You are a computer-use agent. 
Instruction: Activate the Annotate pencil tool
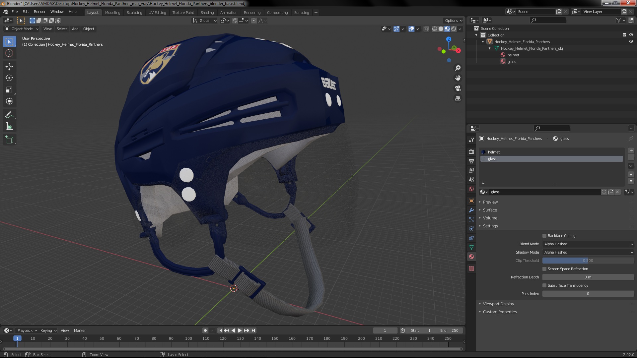pos(9,115)
